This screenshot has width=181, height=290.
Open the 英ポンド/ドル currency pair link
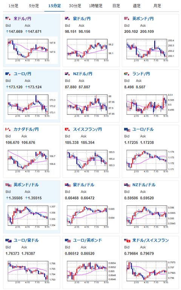pos(26,185)
